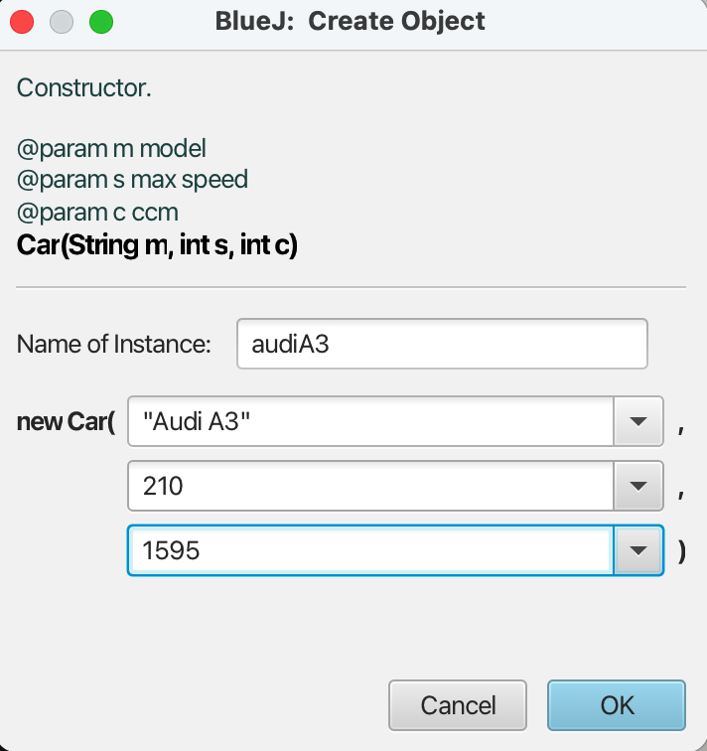Click into the 1595 ccm parameter field
Image resolution: width=707 pixels, height=751 pixels.
click(371, 549)
